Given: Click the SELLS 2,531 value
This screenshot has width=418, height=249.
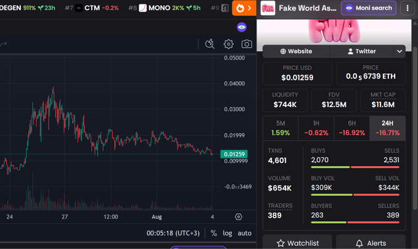Looking at the screenshot, I should (392, 160).
